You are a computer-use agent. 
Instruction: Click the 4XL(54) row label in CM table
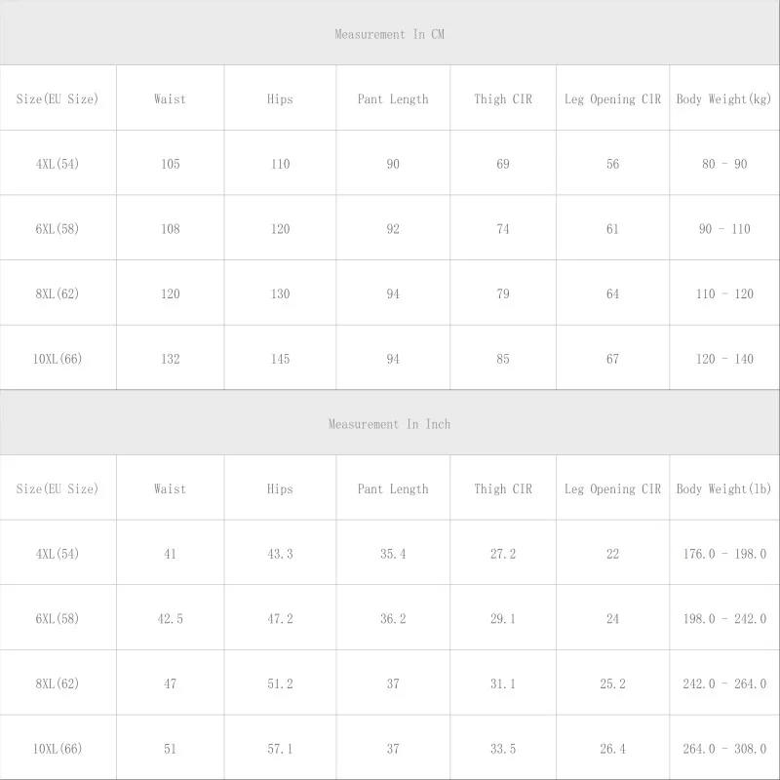pyautogui.click(x=58, y=164)
